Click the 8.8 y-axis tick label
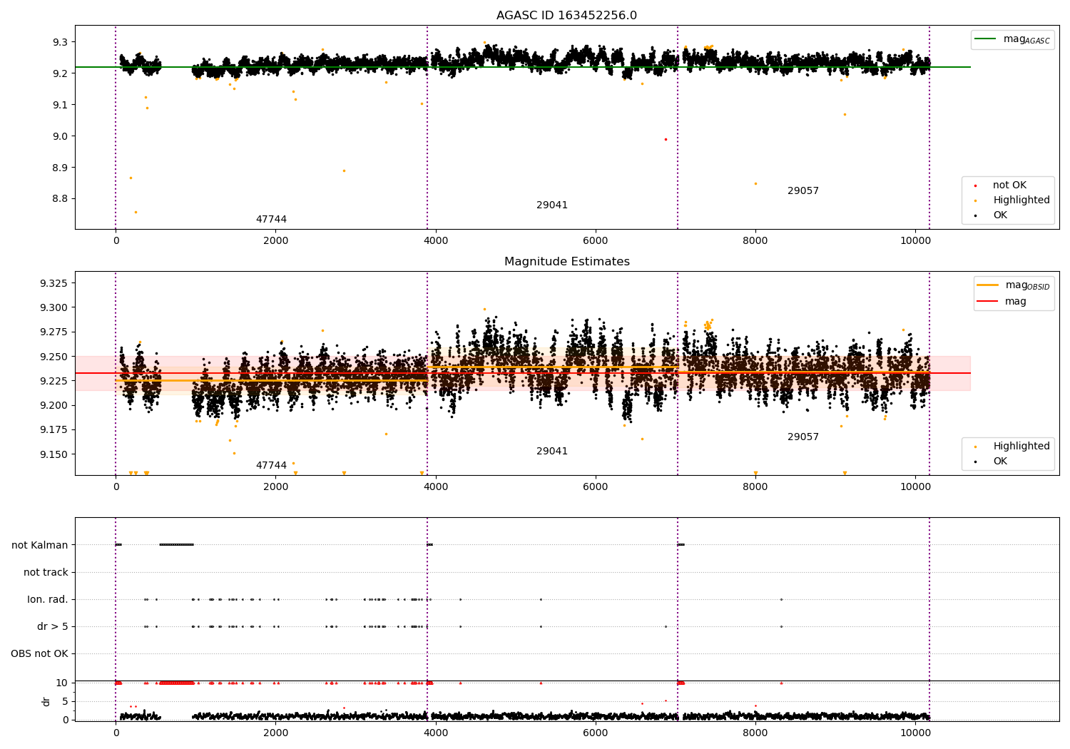This screenshot has height=749, width=1070. pos(61,199)
